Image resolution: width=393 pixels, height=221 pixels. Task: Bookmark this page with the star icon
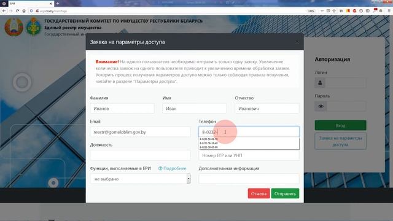[x=334, y=11]
